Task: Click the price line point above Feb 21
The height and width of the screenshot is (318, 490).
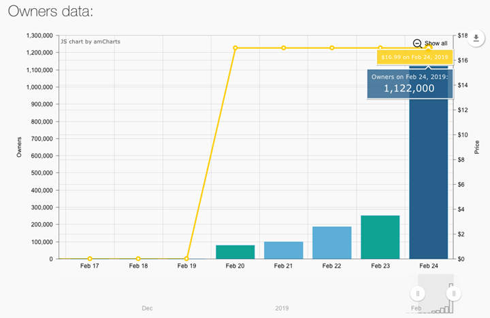Action: [284, 48]
